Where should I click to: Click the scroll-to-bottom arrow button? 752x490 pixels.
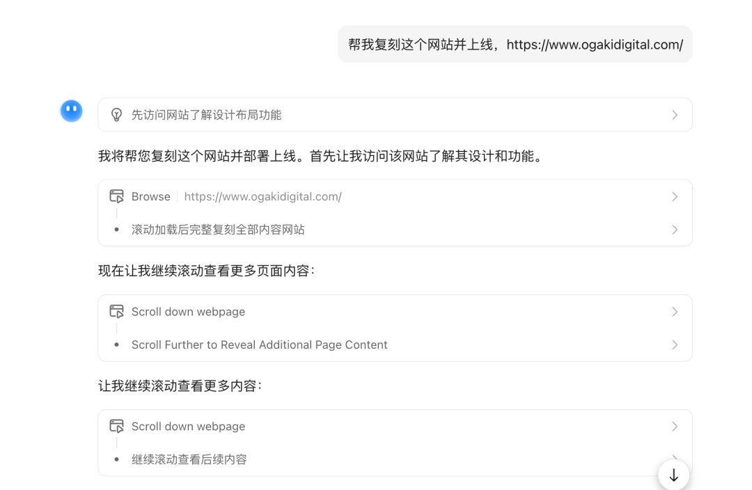click(673, 475)
